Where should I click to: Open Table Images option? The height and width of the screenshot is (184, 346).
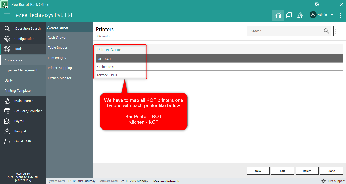[x=58, y=48]
